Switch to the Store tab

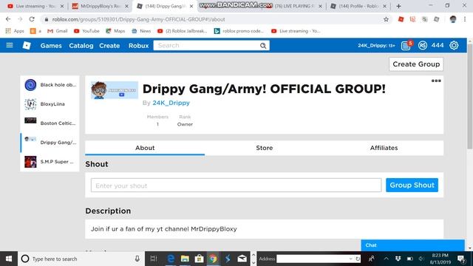point(265,148)
